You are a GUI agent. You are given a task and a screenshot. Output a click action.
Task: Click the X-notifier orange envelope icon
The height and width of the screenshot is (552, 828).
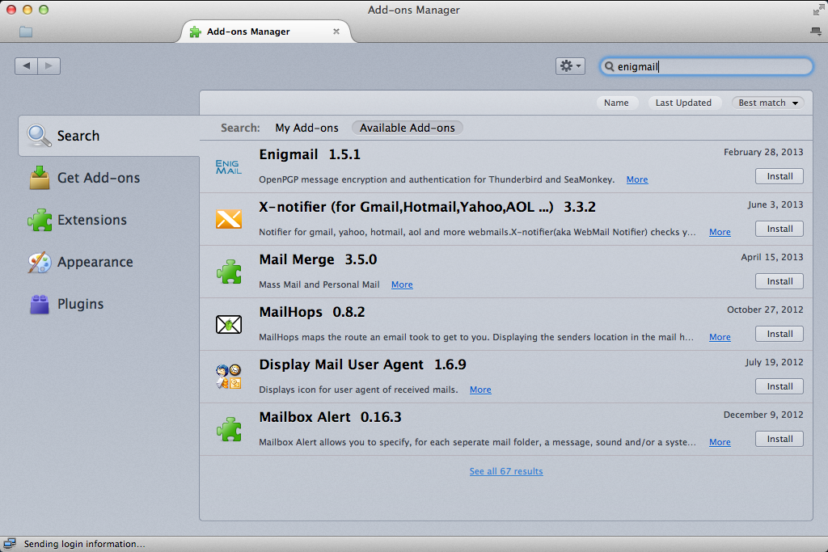coord(229,219)
